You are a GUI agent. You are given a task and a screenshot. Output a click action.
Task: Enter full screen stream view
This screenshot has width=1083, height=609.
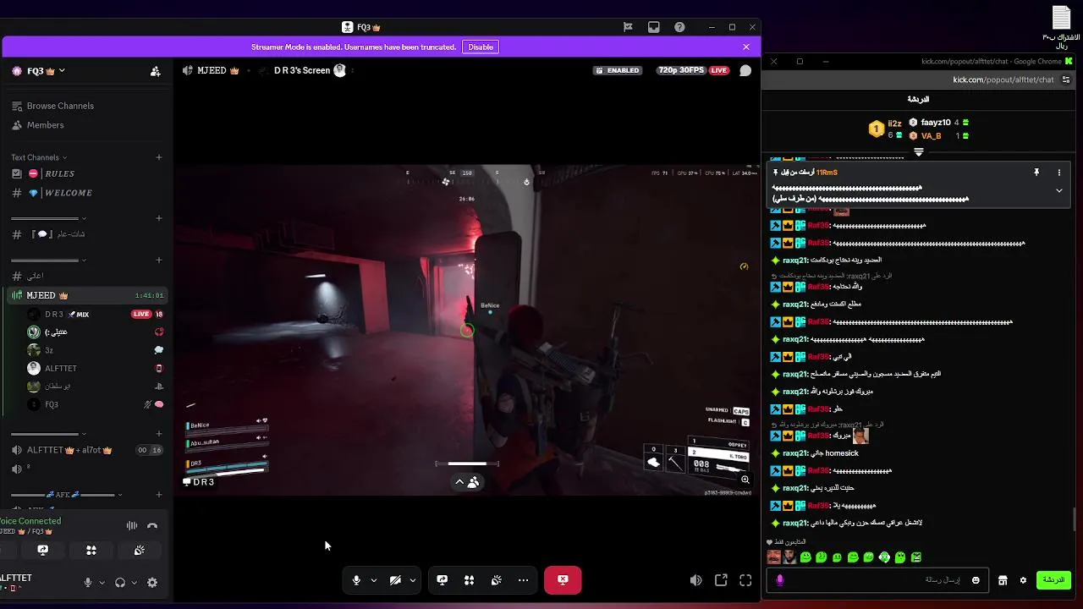coord(745,580)
